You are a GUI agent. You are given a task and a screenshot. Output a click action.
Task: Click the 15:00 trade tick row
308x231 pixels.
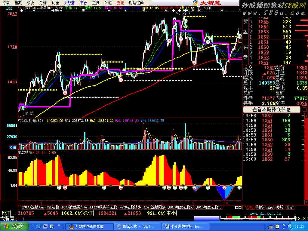pyautogui.click(x=274, y=159)
